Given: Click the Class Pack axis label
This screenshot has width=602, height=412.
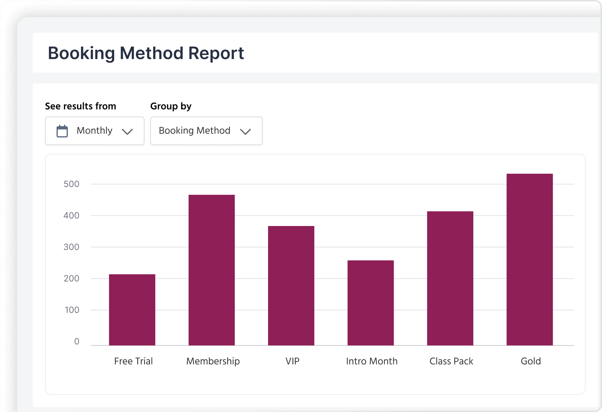Looking at the screenshot, I should [x=451, y=361].
